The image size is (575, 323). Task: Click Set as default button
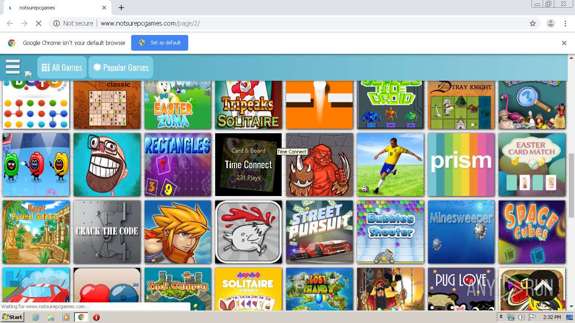[159, 43]
